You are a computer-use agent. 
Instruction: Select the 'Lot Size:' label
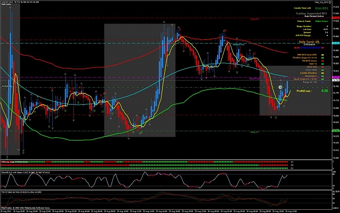coord(307,29)
